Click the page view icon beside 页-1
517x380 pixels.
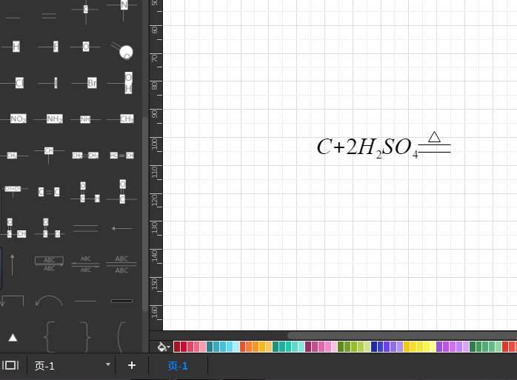click(x=10, y=365)
